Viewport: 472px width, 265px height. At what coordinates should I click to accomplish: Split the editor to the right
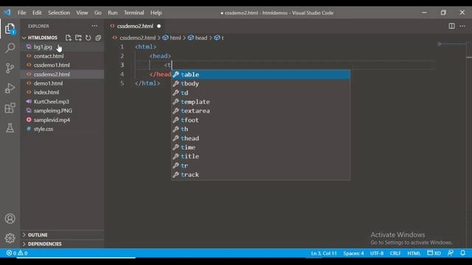pyautogui.click(x=451, y=26)
